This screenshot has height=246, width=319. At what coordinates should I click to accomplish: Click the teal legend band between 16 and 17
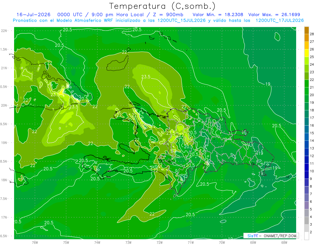click(307, 122)
